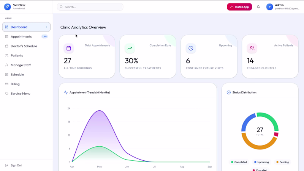This screenshot has width=304, height=171.
Task: Click the red Cancelled donut segment
Action: [x=276, y=134]
